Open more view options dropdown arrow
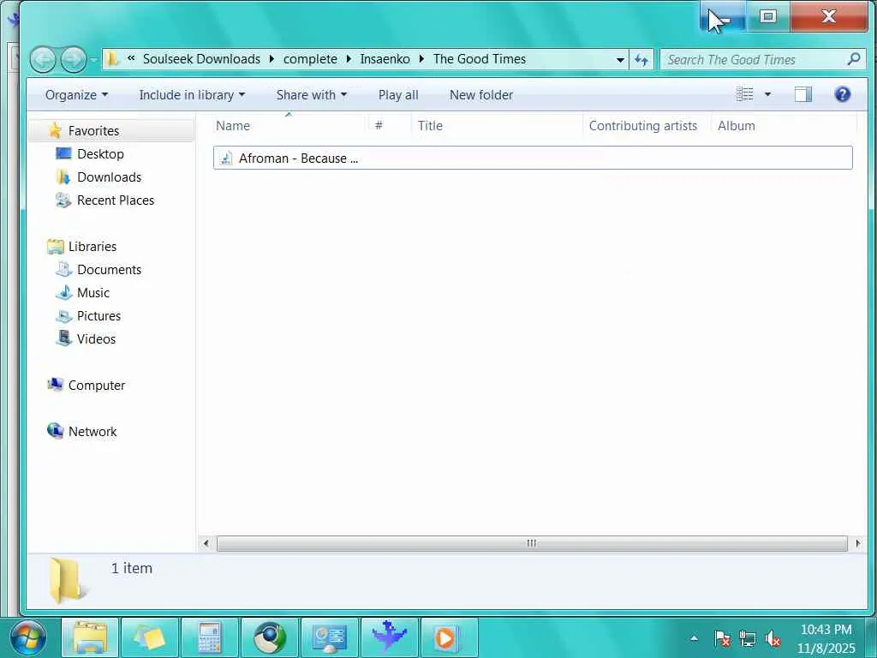 (767, 94)
